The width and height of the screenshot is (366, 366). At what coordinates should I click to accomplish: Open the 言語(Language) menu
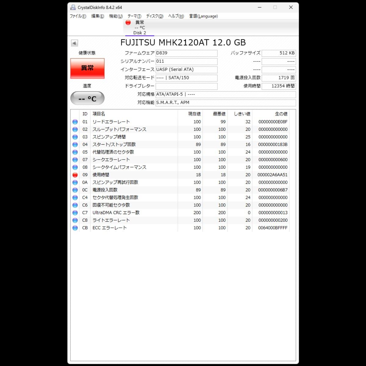coord(203,16)
